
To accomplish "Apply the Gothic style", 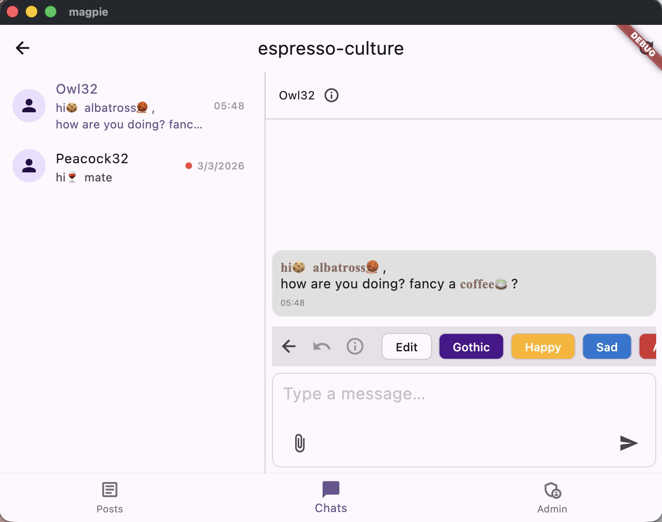I will click(471, 347).
